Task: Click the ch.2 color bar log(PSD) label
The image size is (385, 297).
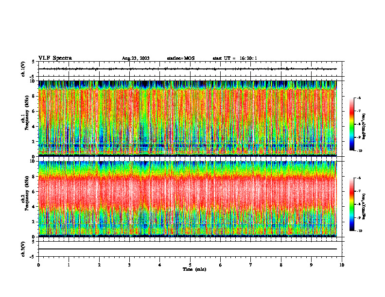Action: (364, 207)
